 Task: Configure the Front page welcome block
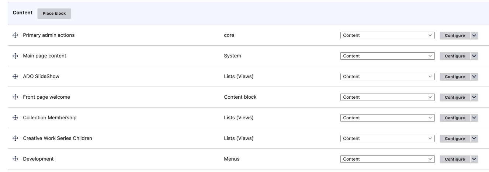click(x=455, y=97)
